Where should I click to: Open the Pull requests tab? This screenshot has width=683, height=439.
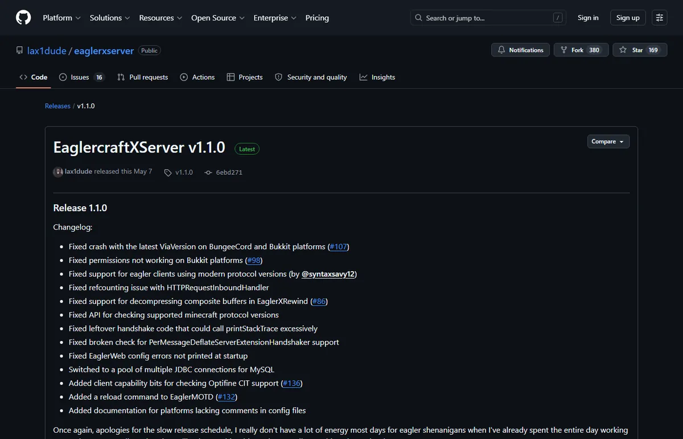click(143, 77)
